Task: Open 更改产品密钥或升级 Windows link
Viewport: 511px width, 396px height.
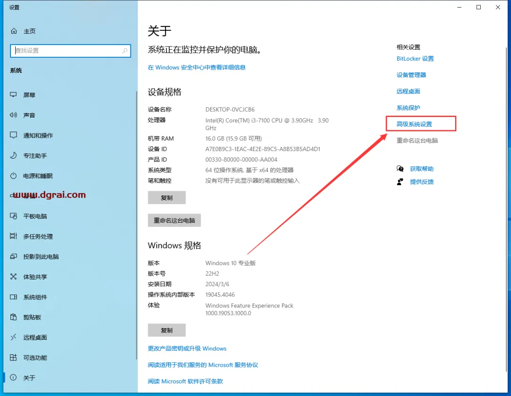Action: point(187,348)
